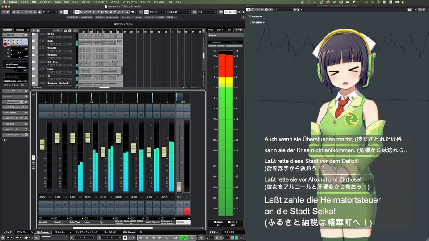Open the Apple menu
The width and height of the screenshot is (429, 241).
pyautogui.click(x=4, y=2)
